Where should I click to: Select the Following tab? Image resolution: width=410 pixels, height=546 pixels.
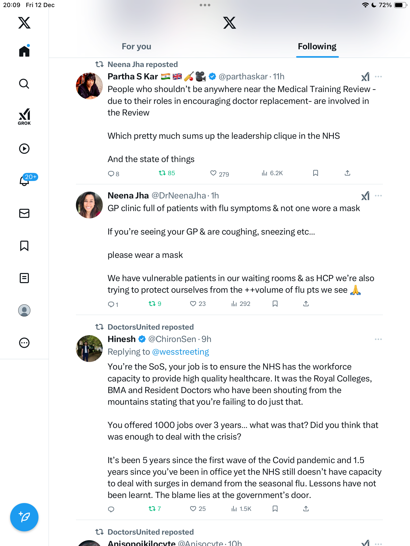coord(317,47)
